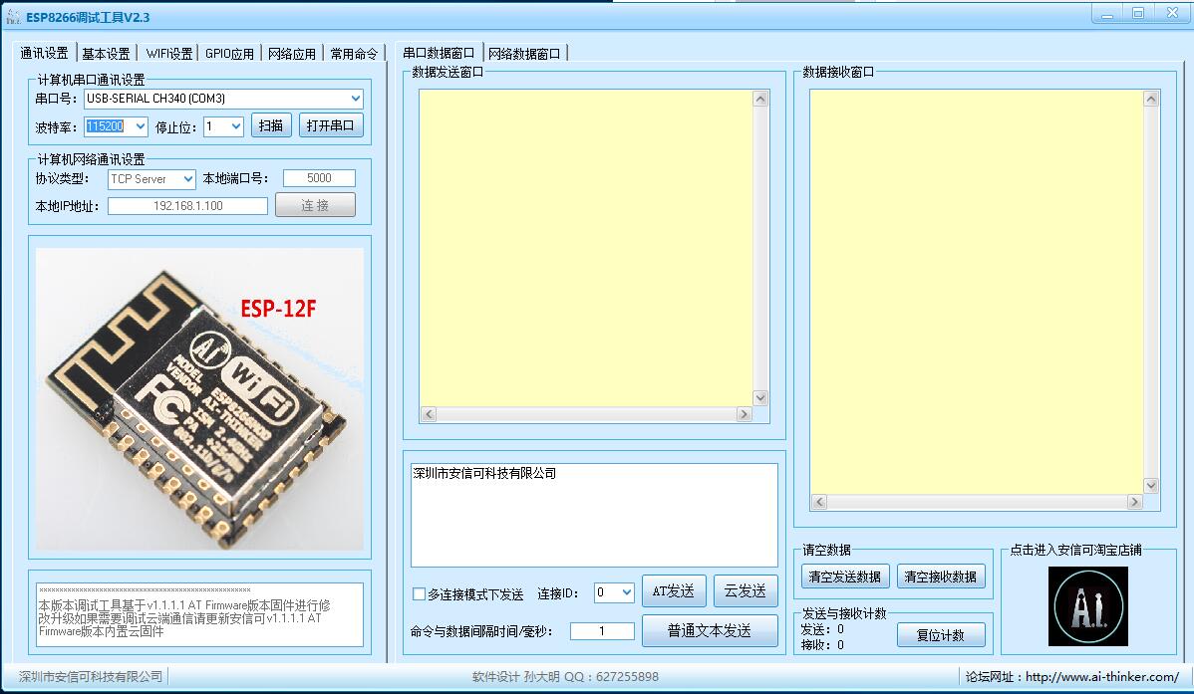Switch to 串口数据窗口 tab
This screenshot has width=1194, height=694.
[439, 53]
